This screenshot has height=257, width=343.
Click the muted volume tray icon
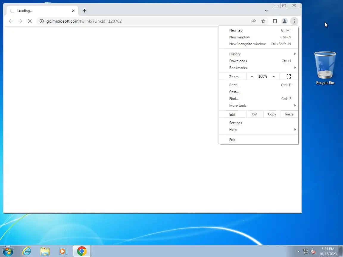[x=313, y=252]
